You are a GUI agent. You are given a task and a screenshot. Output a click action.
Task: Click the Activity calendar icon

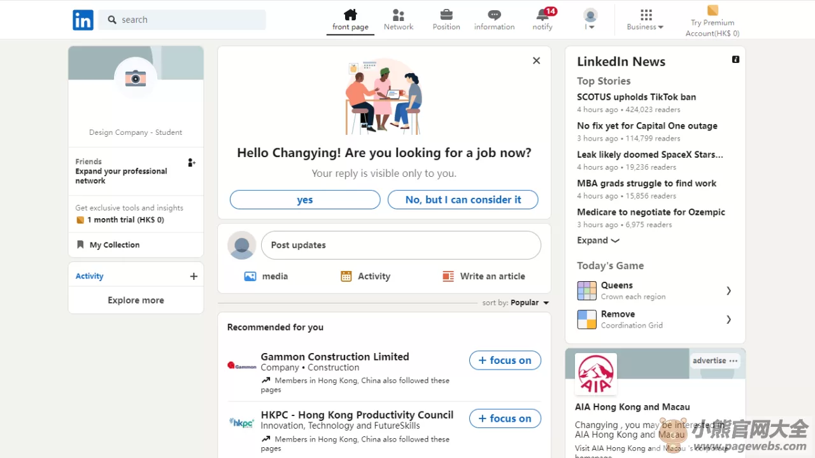pyautogui.click(x=346, y=276)
